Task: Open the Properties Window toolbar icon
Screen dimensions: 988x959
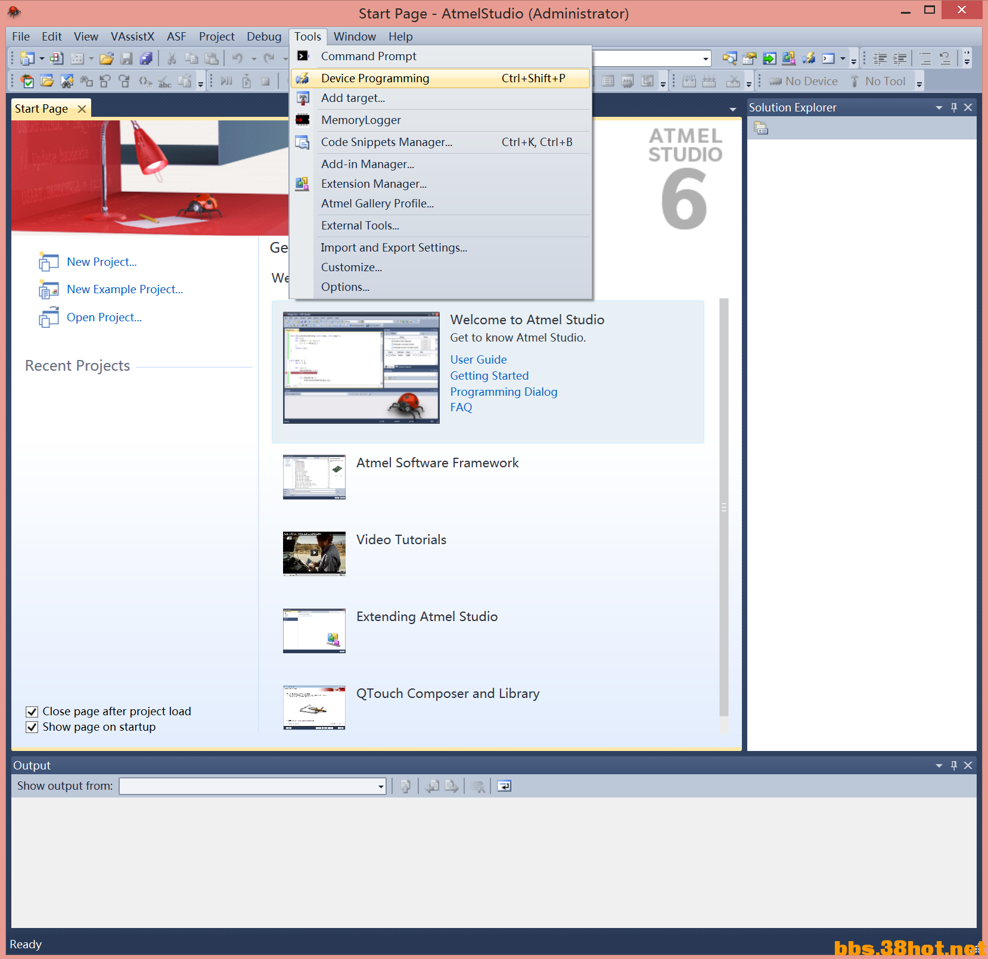Action: click(750, 58)
